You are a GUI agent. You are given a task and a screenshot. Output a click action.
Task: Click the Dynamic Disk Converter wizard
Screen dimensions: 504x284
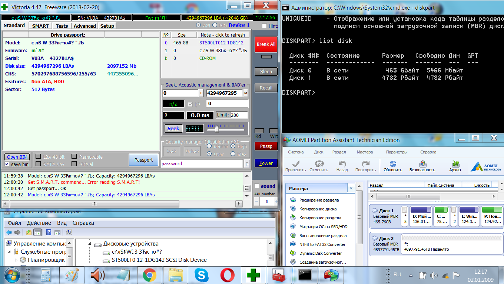(x=321, y=253)
